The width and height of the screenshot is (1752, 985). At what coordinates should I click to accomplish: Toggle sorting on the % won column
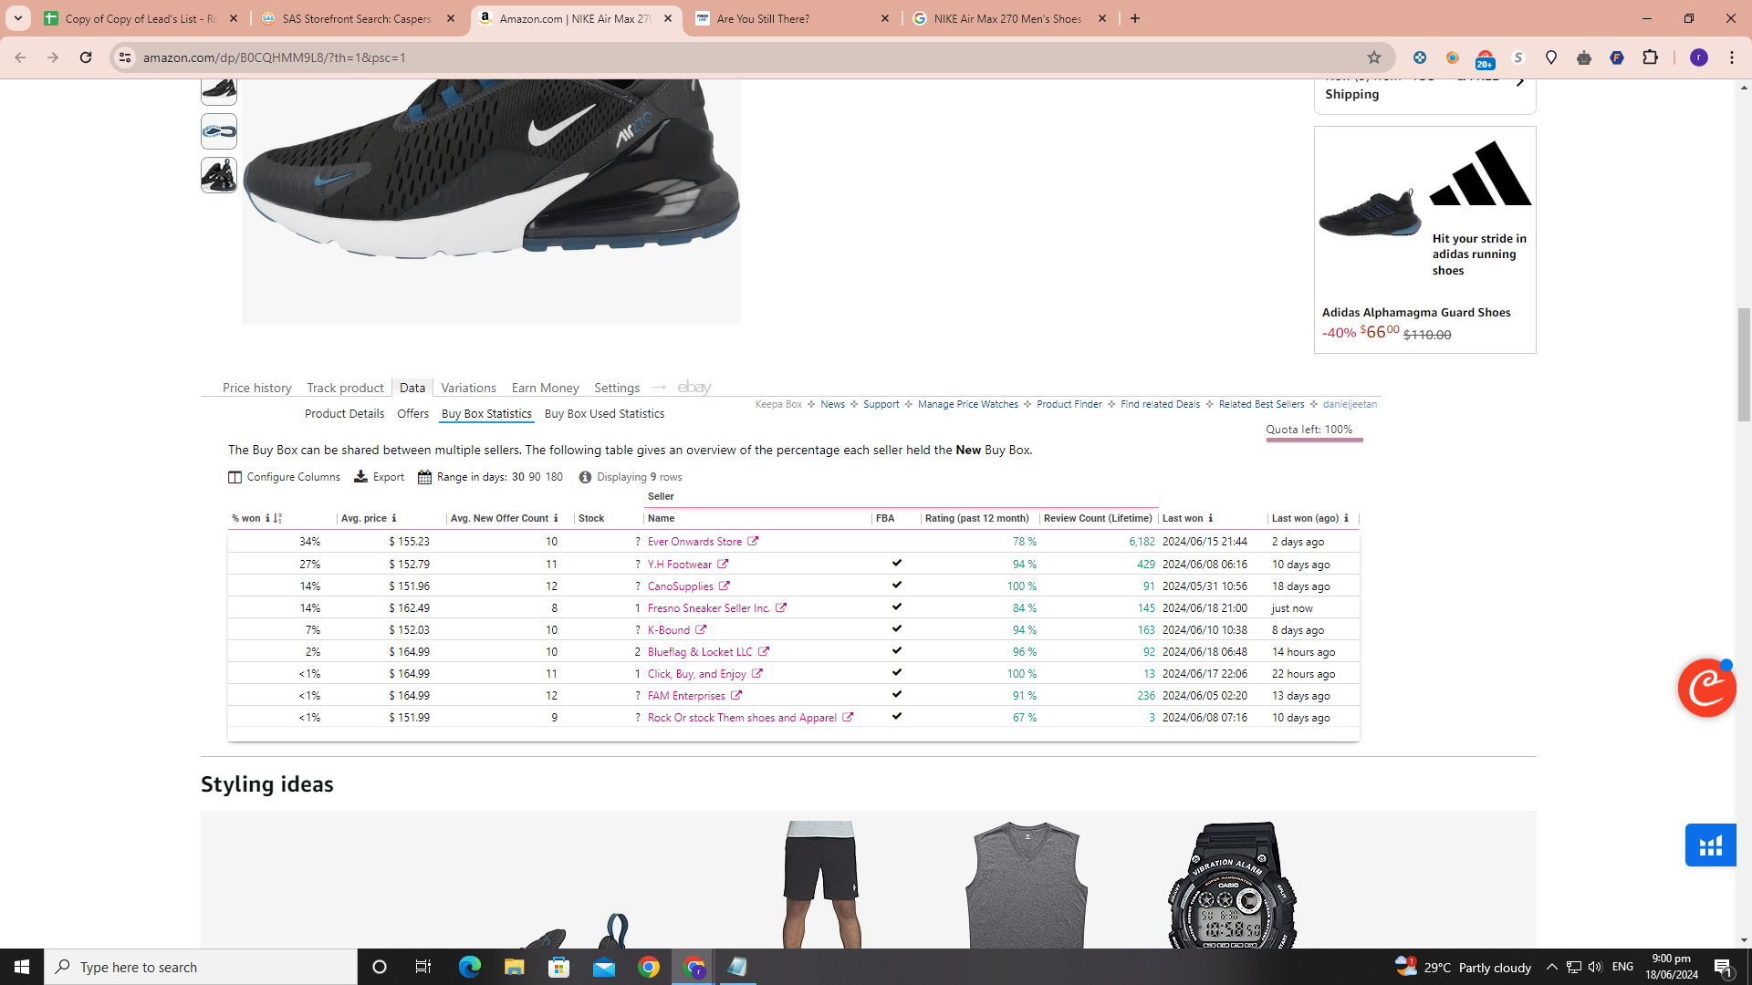[276, 518]
